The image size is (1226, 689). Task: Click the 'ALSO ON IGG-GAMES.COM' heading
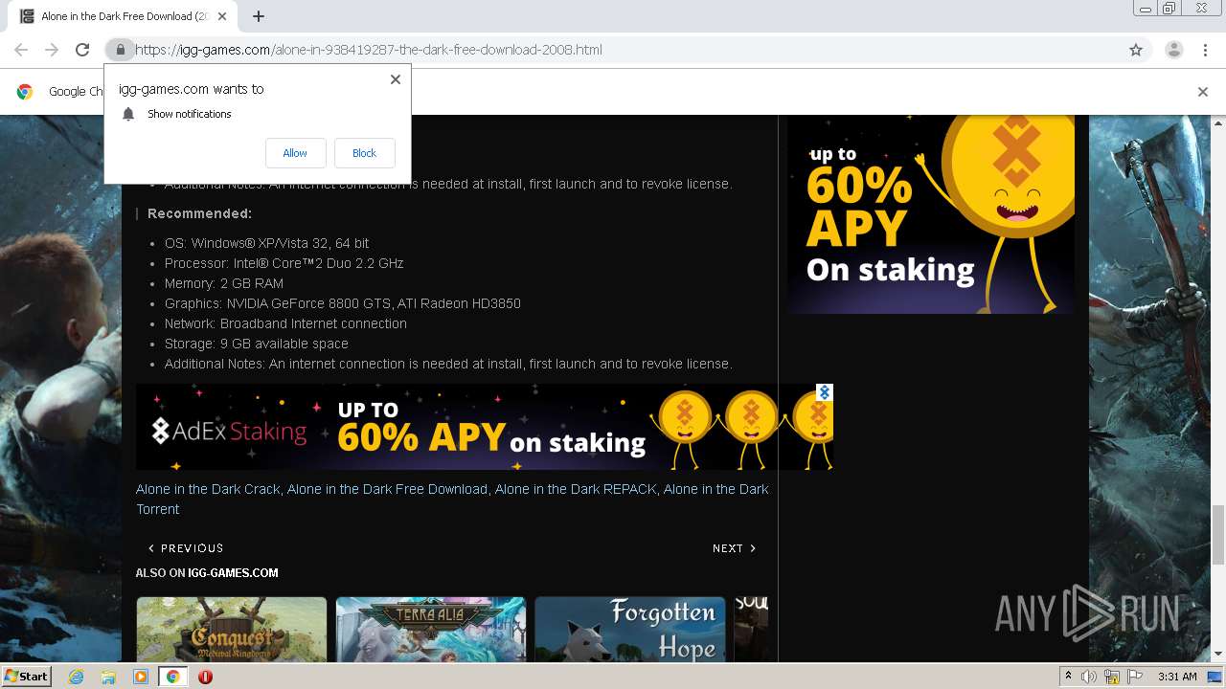point(207,573)
